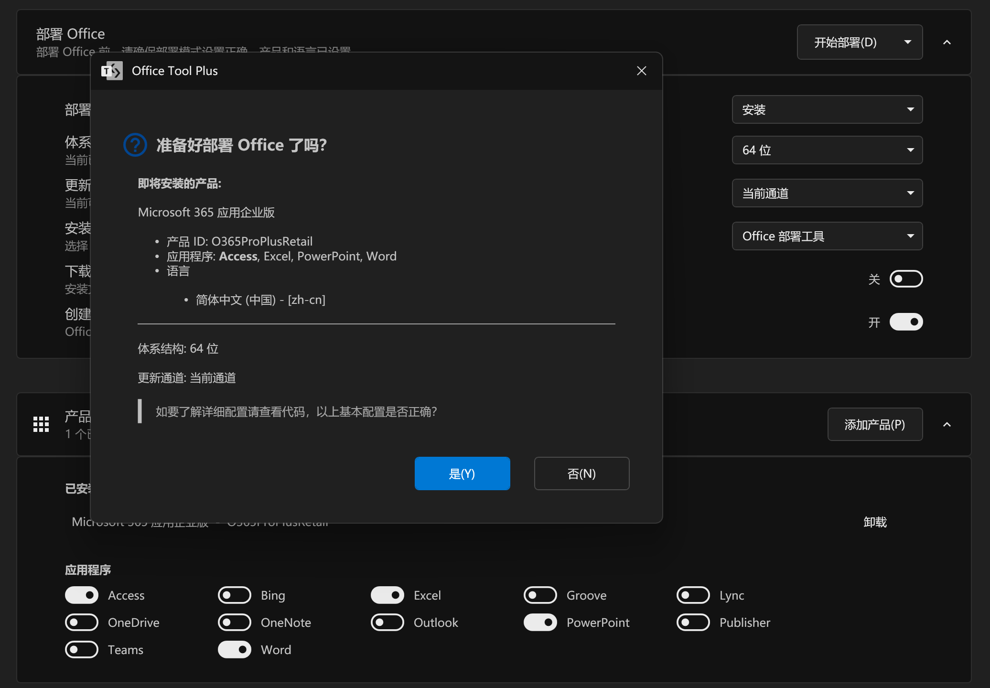Screen dimensions: 990x688
Task: Open the 安装 dropdown
Action: click(827, 109)
